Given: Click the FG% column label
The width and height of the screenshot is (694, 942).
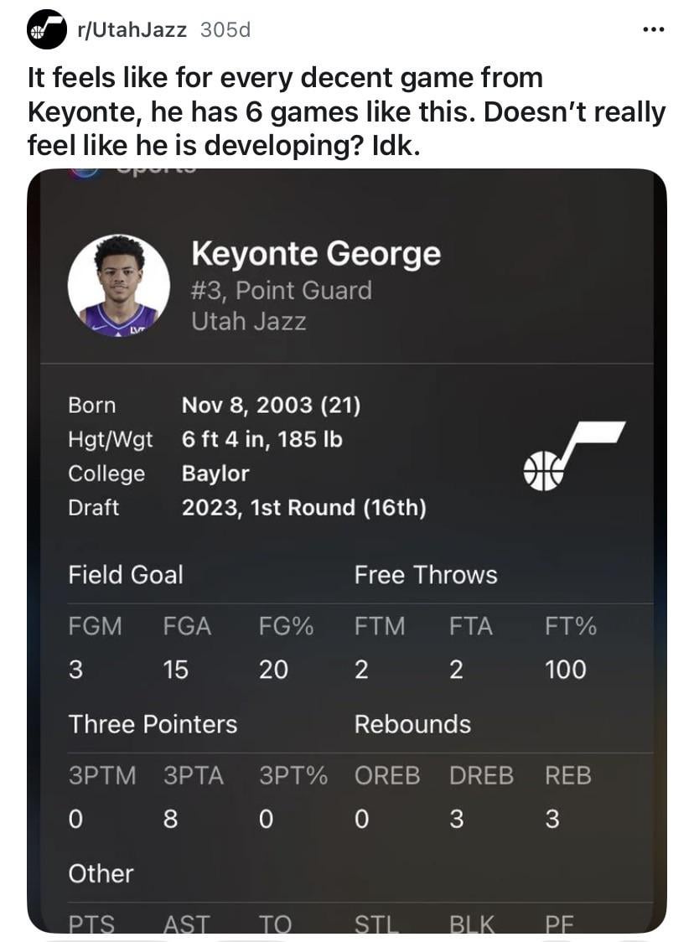Looking at the screenshot, I should click(x=286, y=626).
